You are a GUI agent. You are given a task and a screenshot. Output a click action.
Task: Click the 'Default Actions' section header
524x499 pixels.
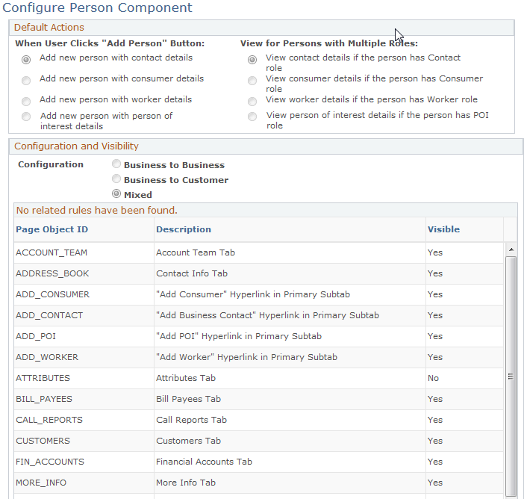click(x=49, y=28)
